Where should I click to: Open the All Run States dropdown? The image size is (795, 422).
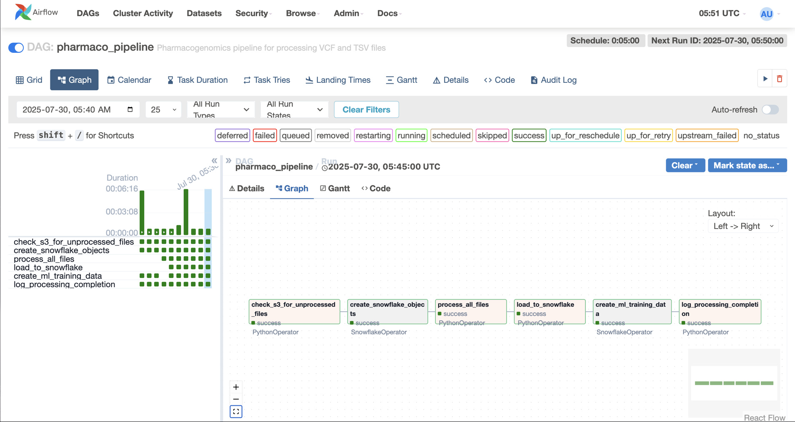(x=294, y=109)
